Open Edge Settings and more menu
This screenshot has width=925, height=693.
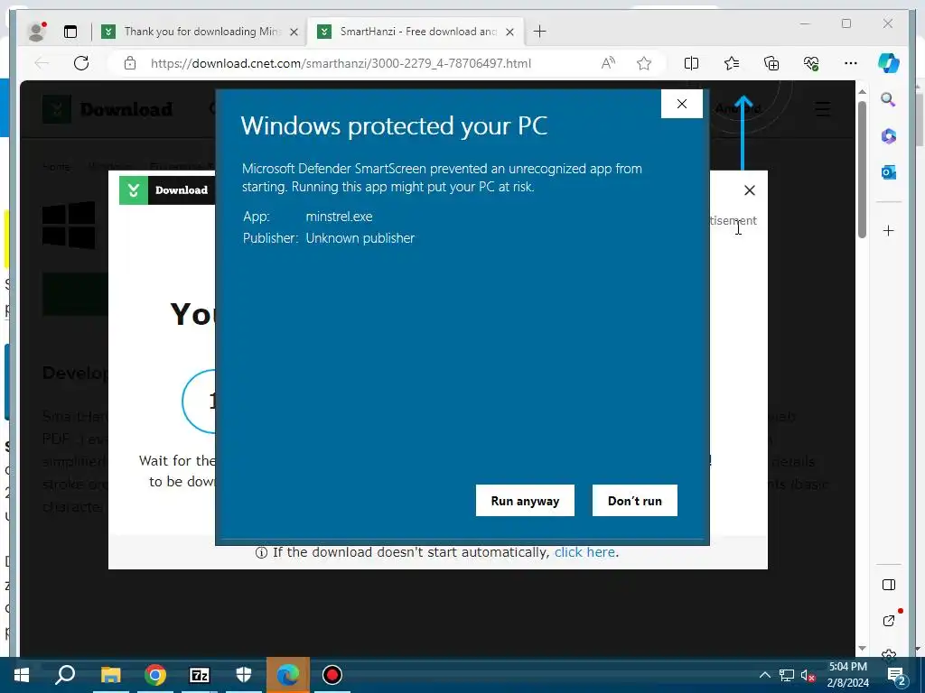[851, 63]
